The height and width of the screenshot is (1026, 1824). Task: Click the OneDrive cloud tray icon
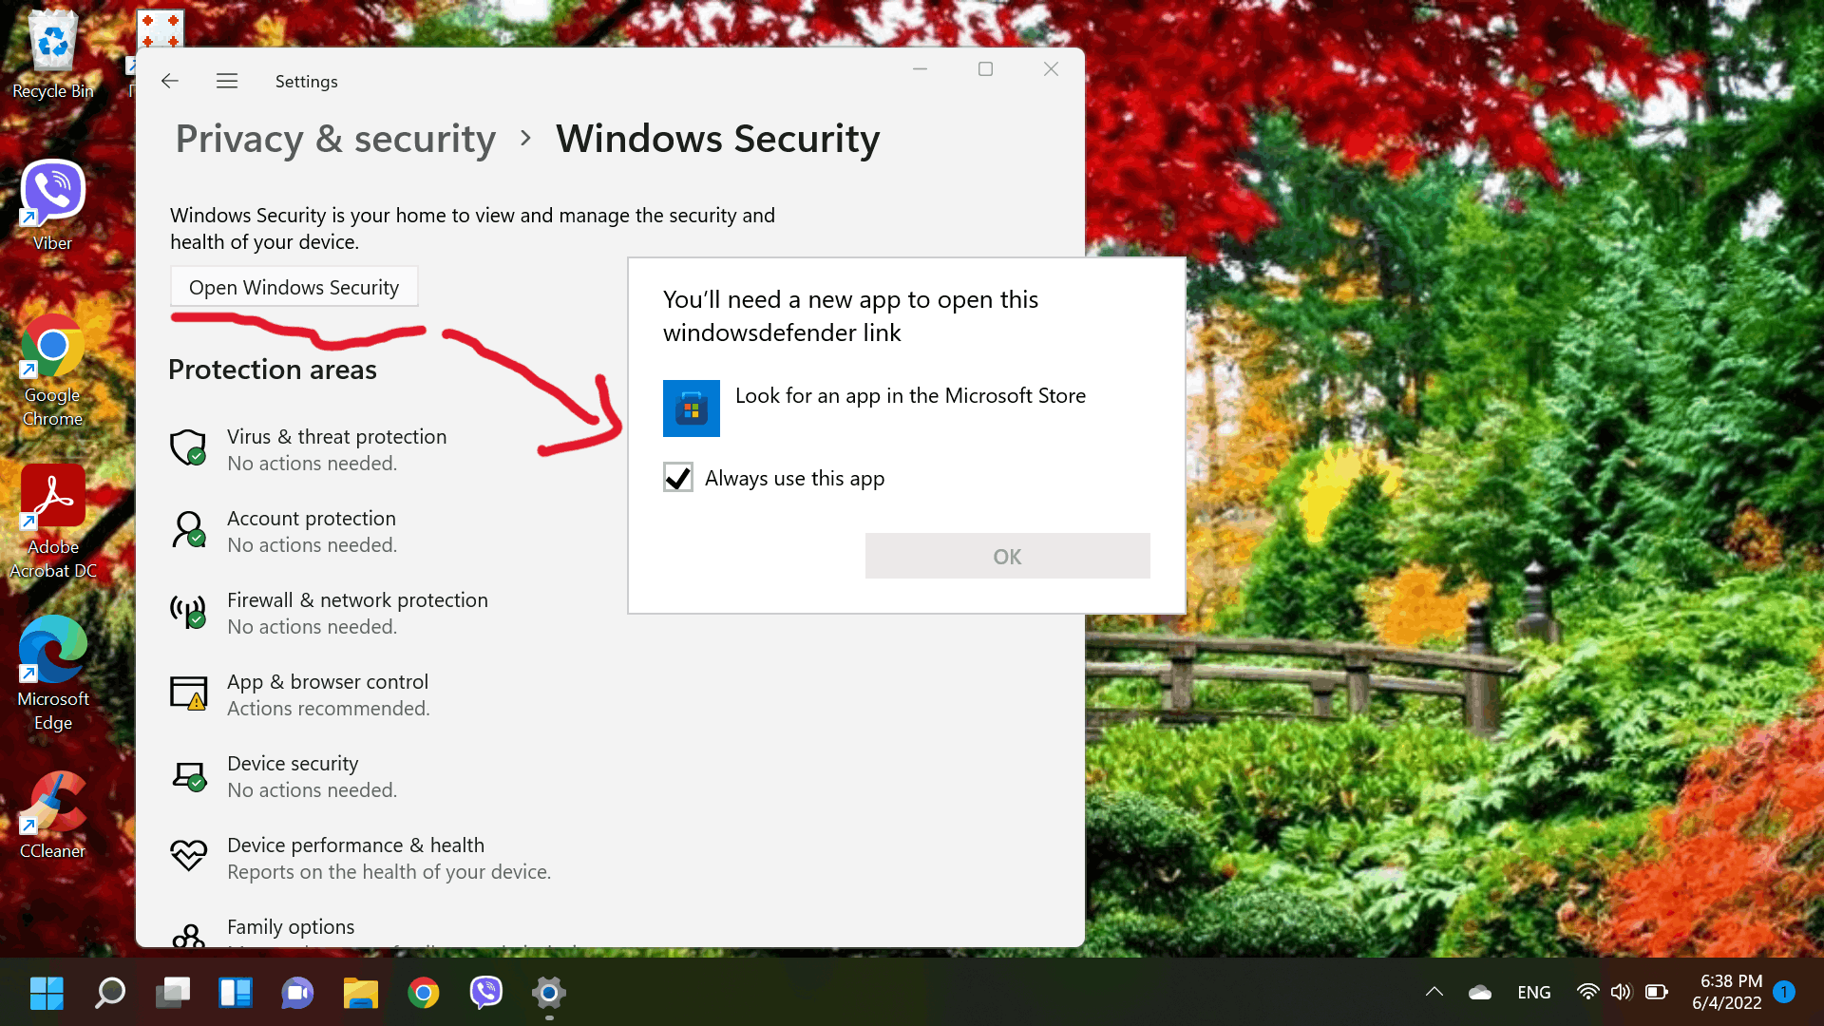coord(1480,992)
